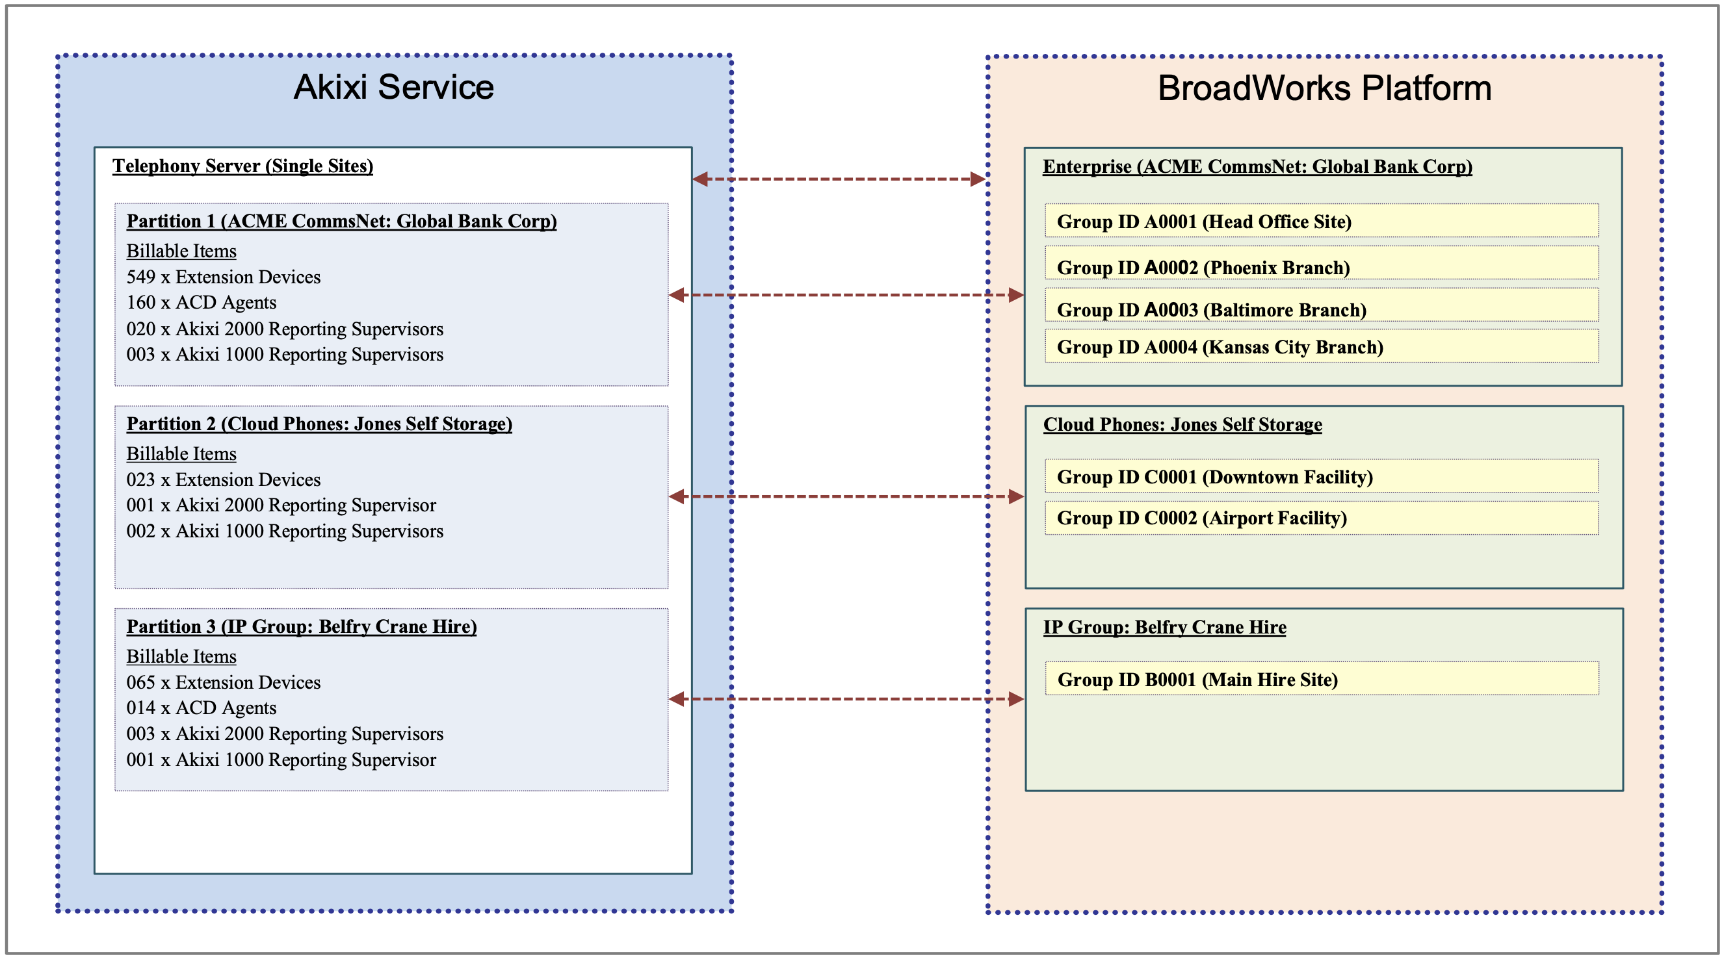
Task: Select Group ID C0001 Downtown Facility box
Action: click(1321, 477)
